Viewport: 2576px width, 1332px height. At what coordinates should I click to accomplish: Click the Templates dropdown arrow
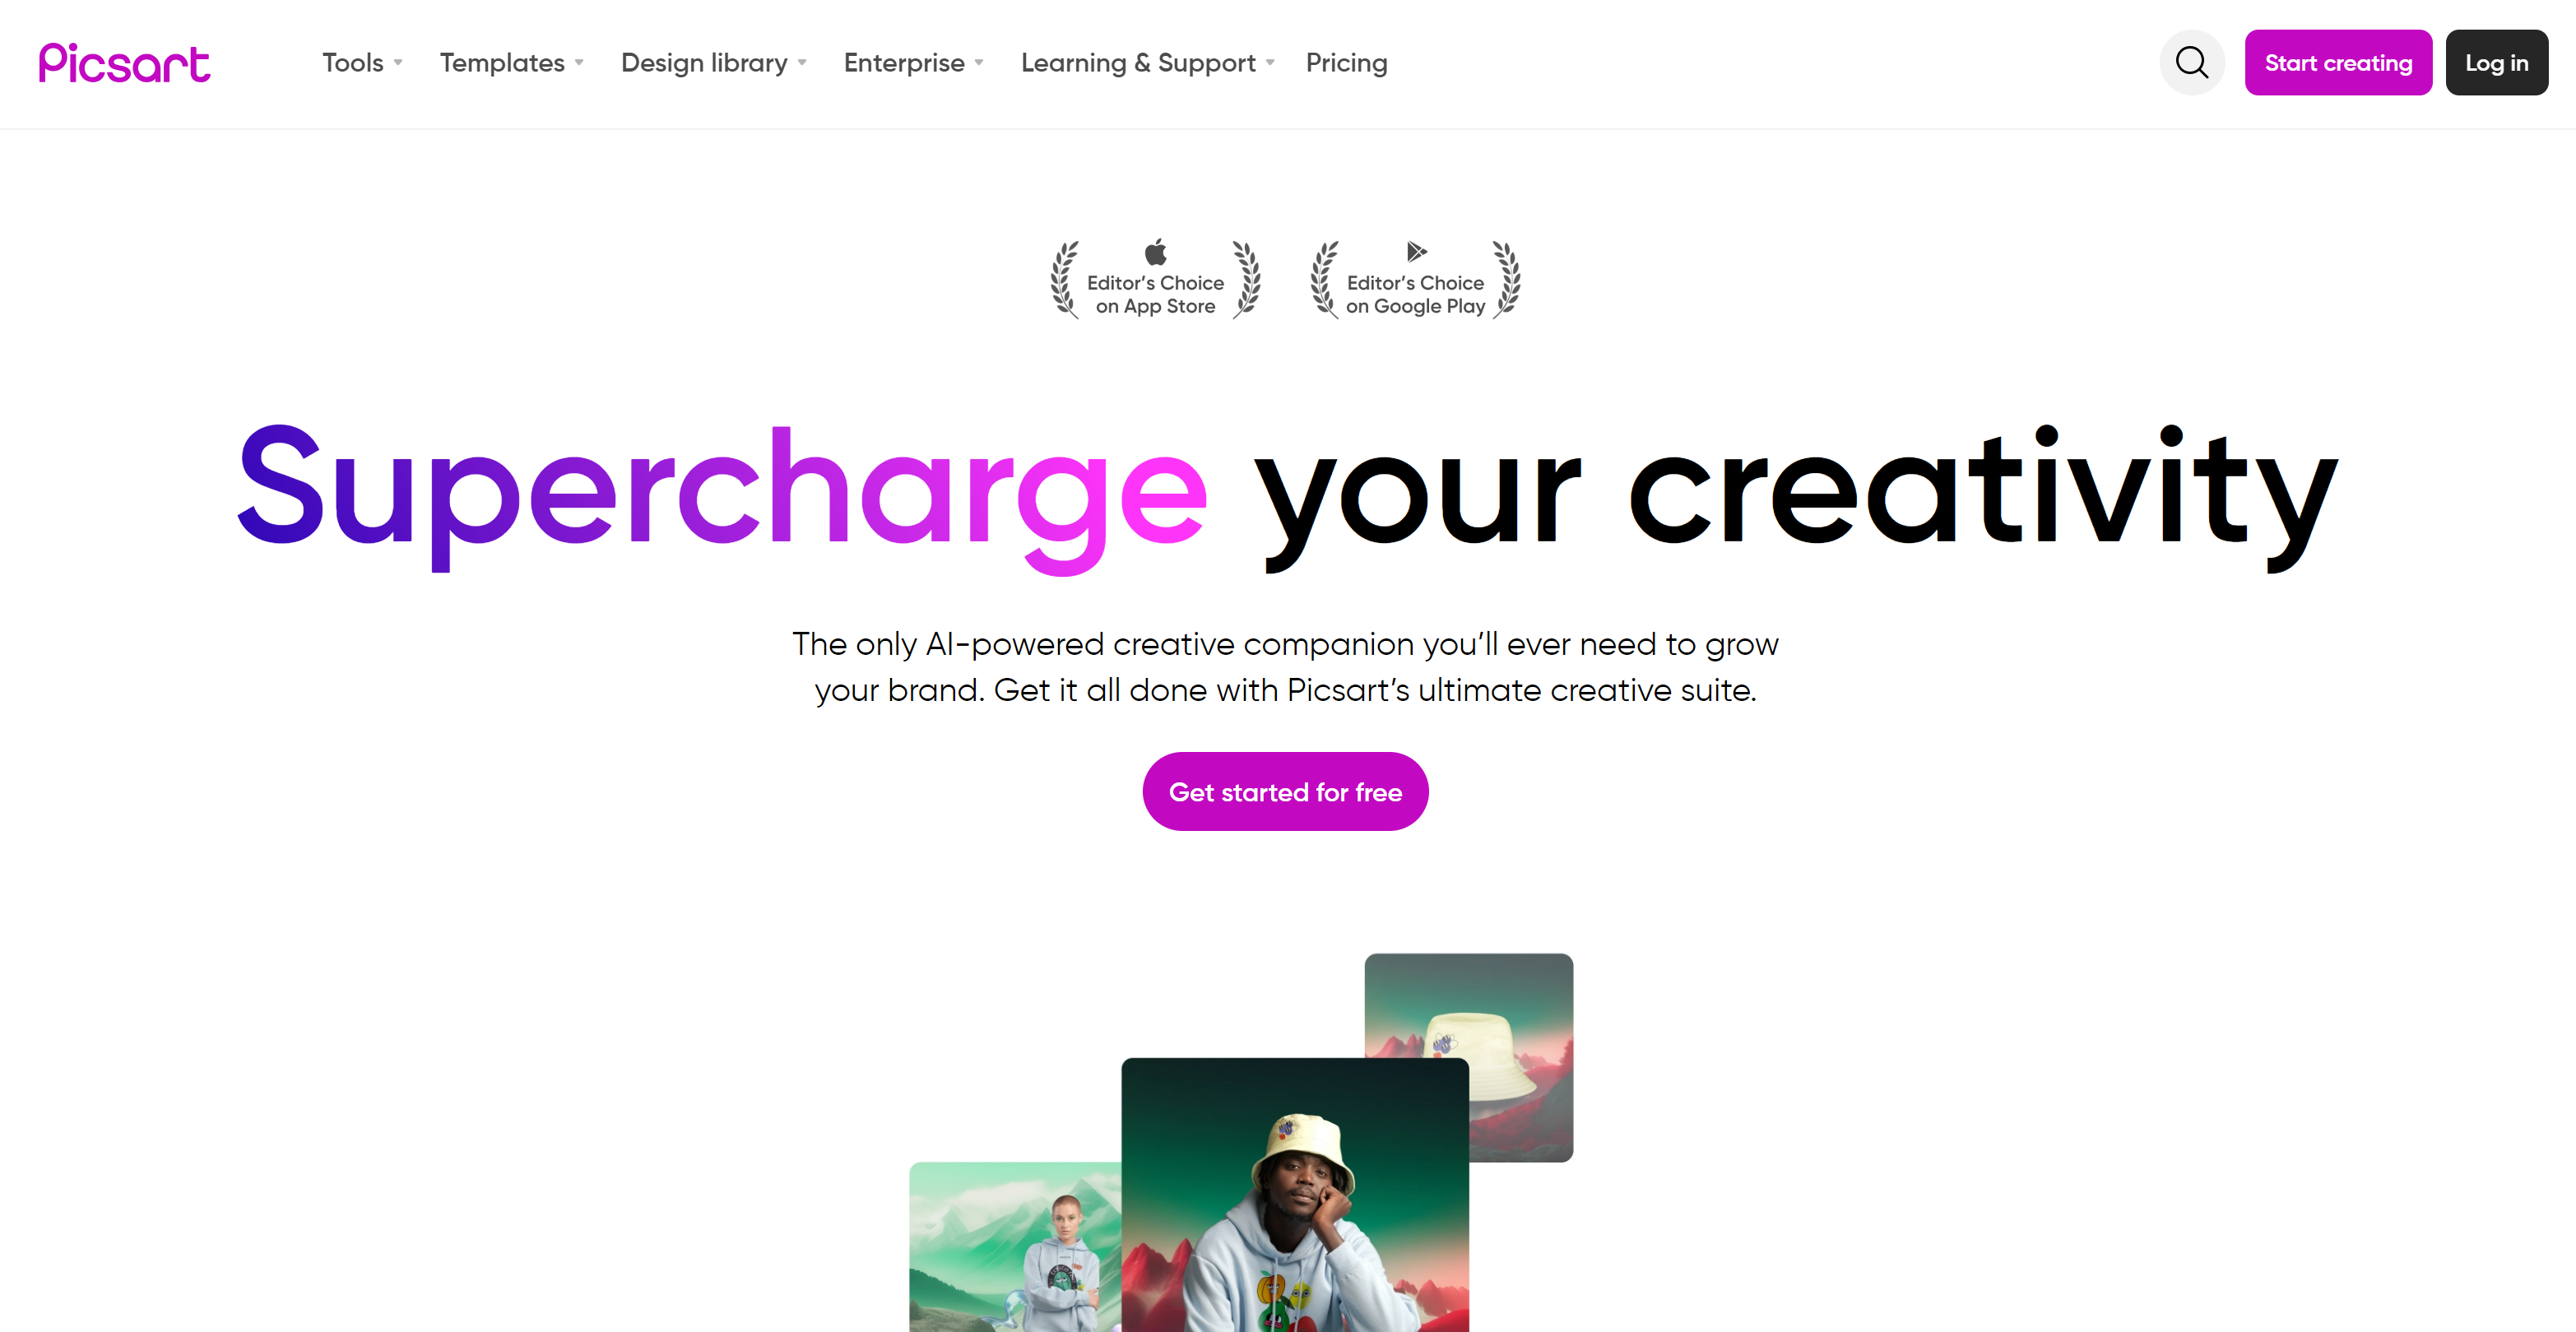click(x=583, y=64)
